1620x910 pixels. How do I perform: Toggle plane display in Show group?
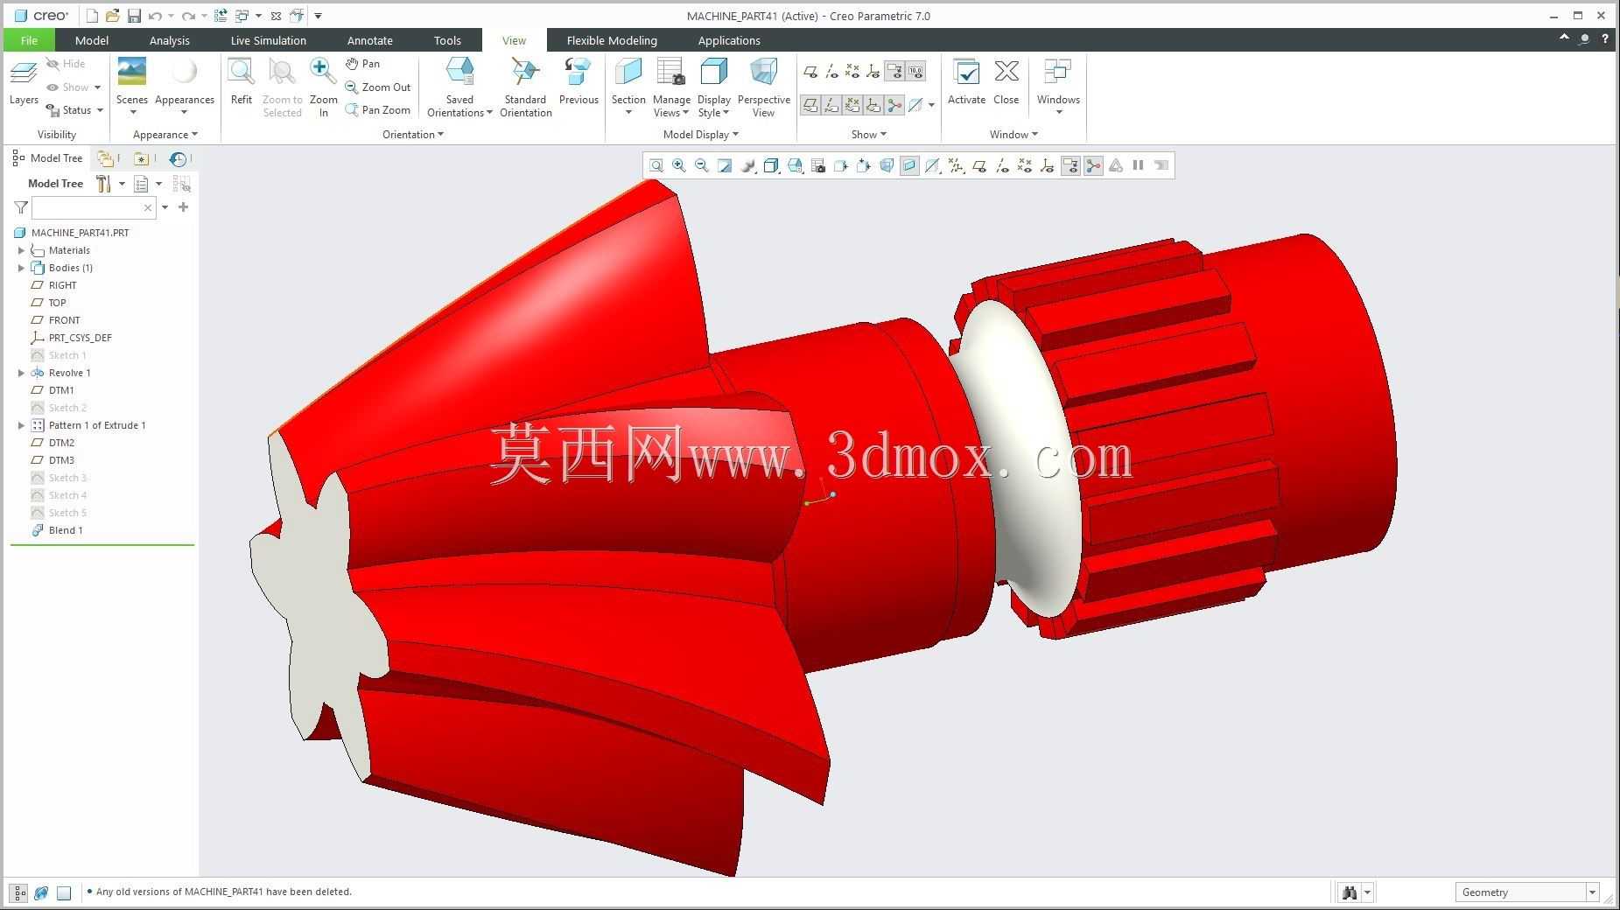click(x=810, y=72)
